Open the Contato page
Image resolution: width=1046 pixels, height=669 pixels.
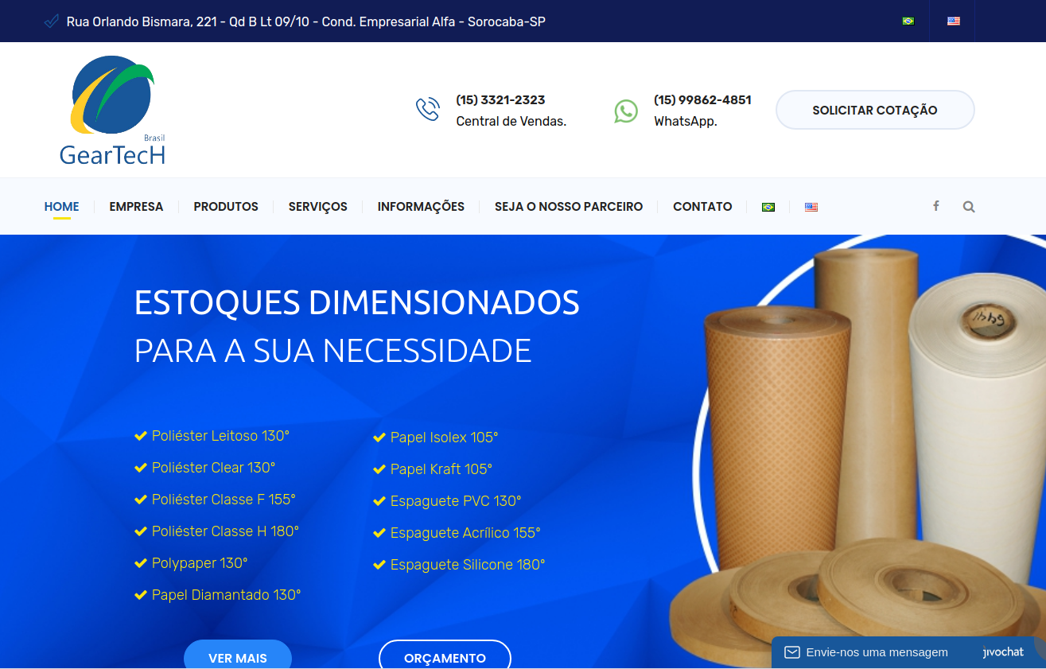(x=702, y=207)
